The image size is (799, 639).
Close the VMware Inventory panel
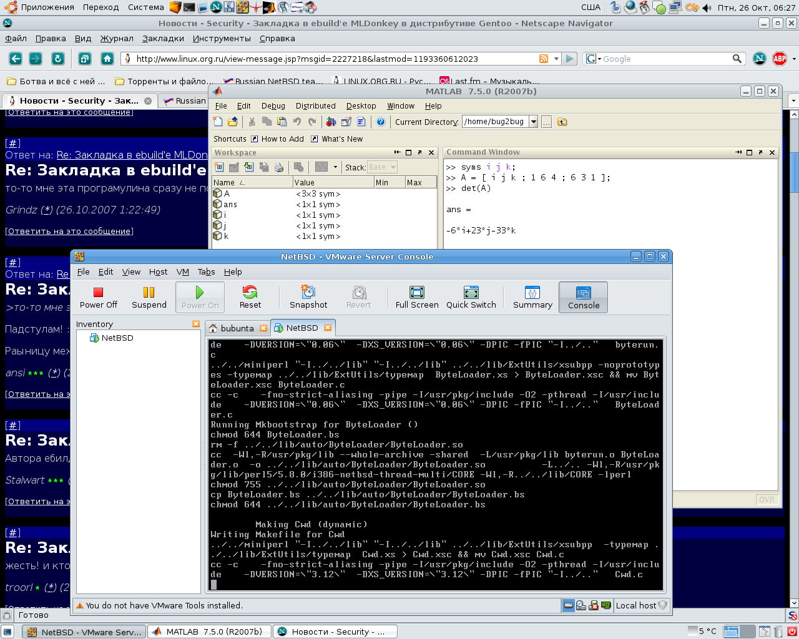tap(196, 324)
